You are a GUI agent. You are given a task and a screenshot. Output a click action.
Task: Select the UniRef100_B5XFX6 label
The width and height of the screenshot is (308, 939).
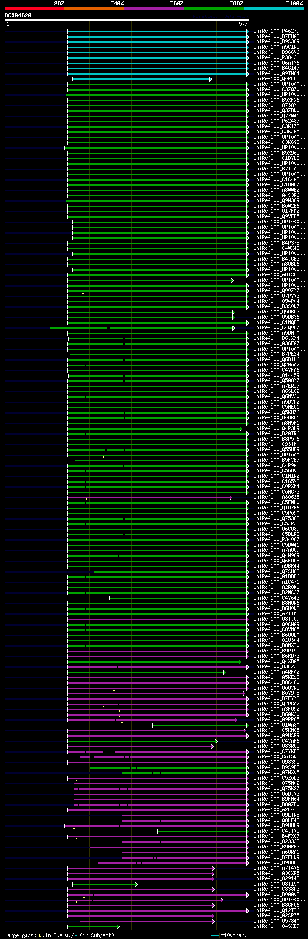point(276,100)
